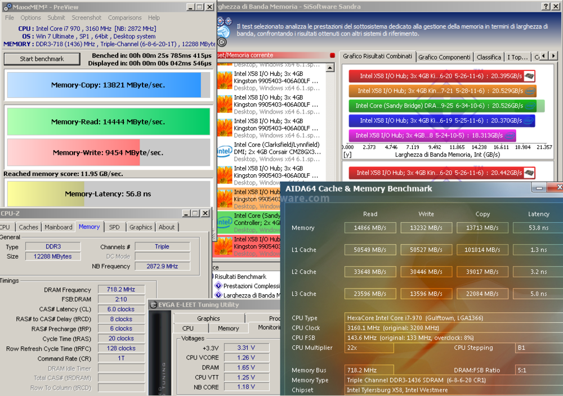
Task: Click the Triple Channels field in CPU-Z
Action: 162,246
